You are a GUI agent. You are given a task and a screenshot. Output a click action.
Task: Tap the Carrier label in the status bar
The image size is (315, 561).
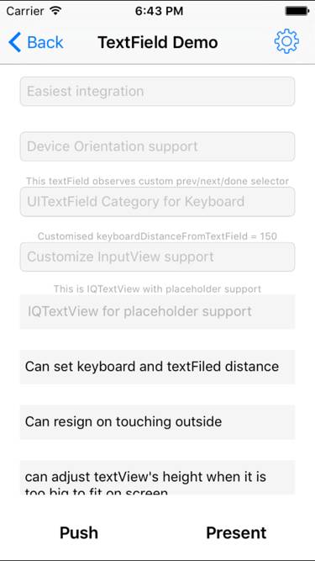point(26,11)
